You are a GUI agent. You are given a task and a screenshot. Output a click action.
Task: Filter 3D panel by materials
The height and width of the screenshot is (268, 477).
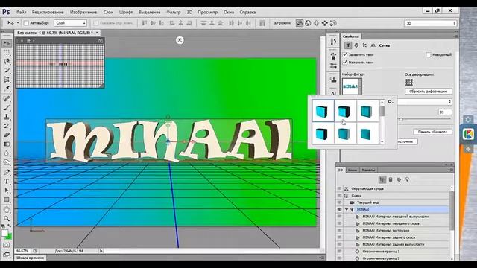pos(399,179)
